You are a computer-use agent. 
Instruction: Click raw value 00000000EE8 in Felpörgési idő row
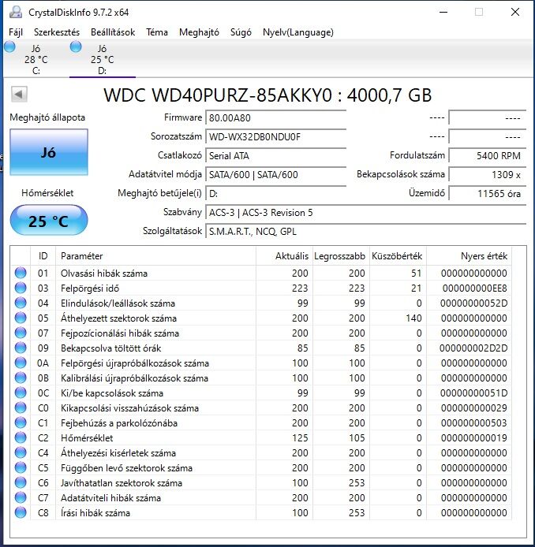coord(474,288)
